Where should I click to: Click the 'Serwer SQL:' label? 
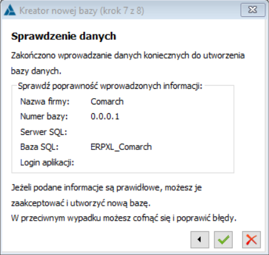(x=44, y=132)
